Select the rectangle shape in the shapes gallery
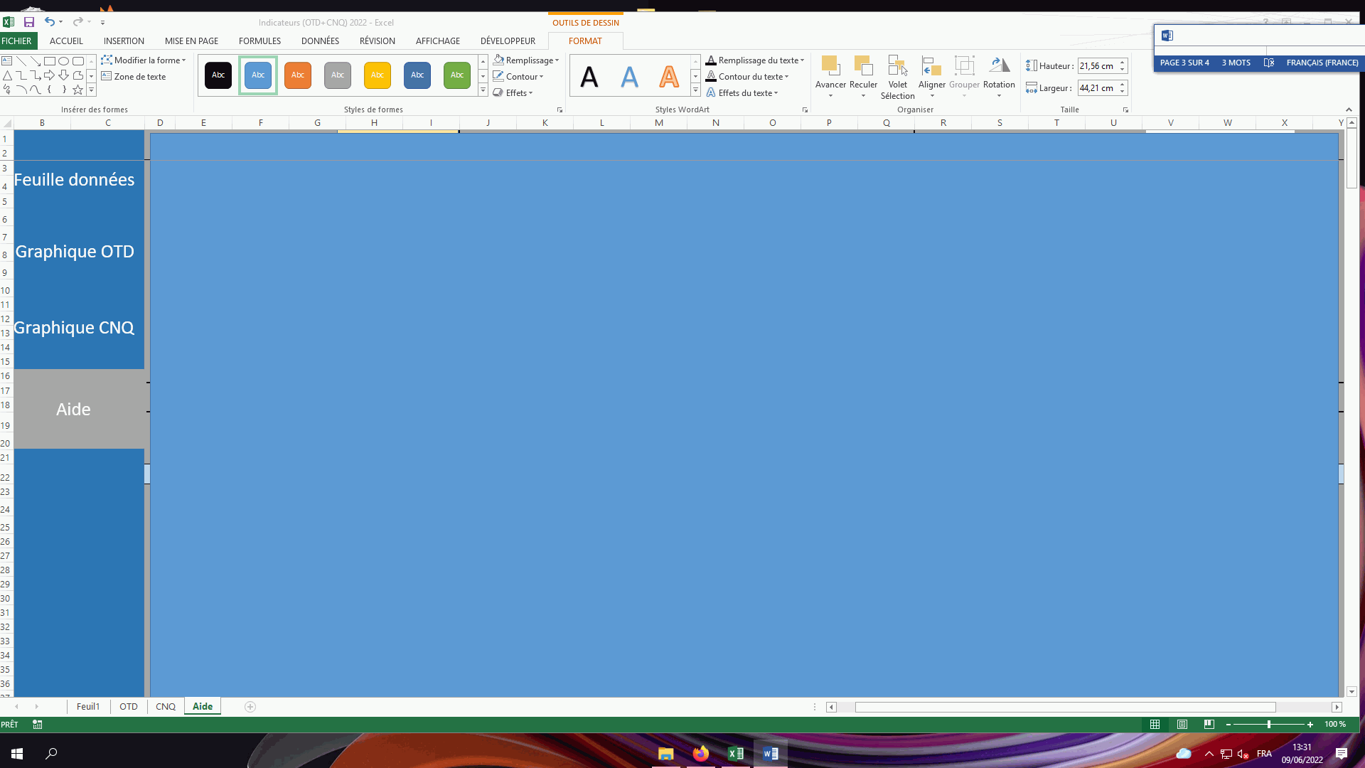 50,61
